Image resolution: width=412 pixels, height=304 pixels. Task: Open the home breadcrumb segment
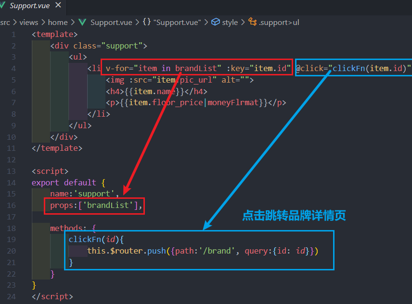[x=58, y=23]
